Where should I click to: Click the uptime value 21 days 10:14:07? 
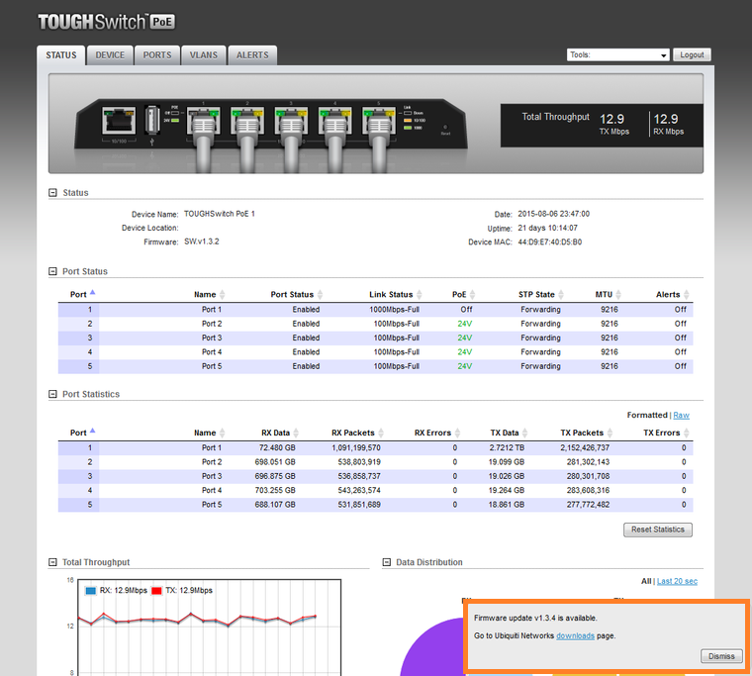pyautogui.click(x=548, y=228)
